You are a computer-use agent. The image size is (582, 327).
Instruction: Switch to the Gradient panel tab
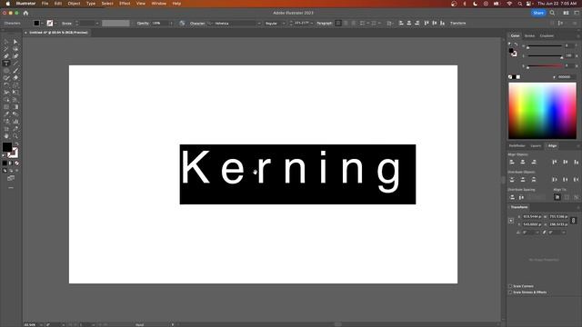click(547, 36)
